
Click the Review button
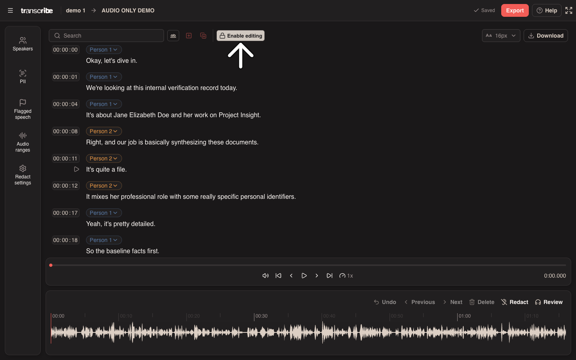(x=549, y=302)
